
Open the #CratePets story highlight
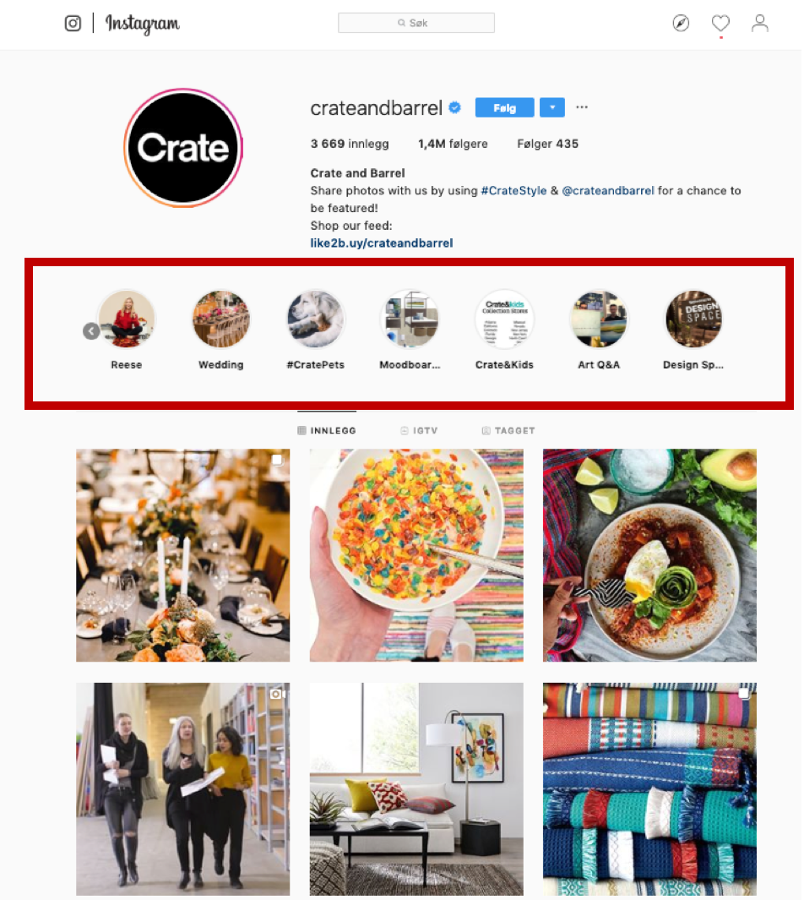[x=315, y=319]
